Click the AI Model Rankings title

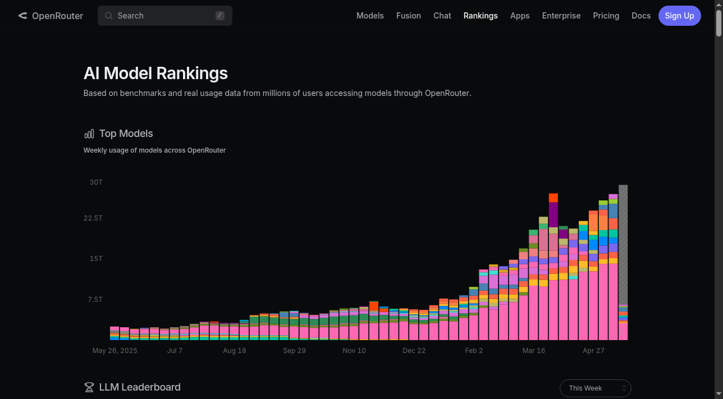point(155,74)
